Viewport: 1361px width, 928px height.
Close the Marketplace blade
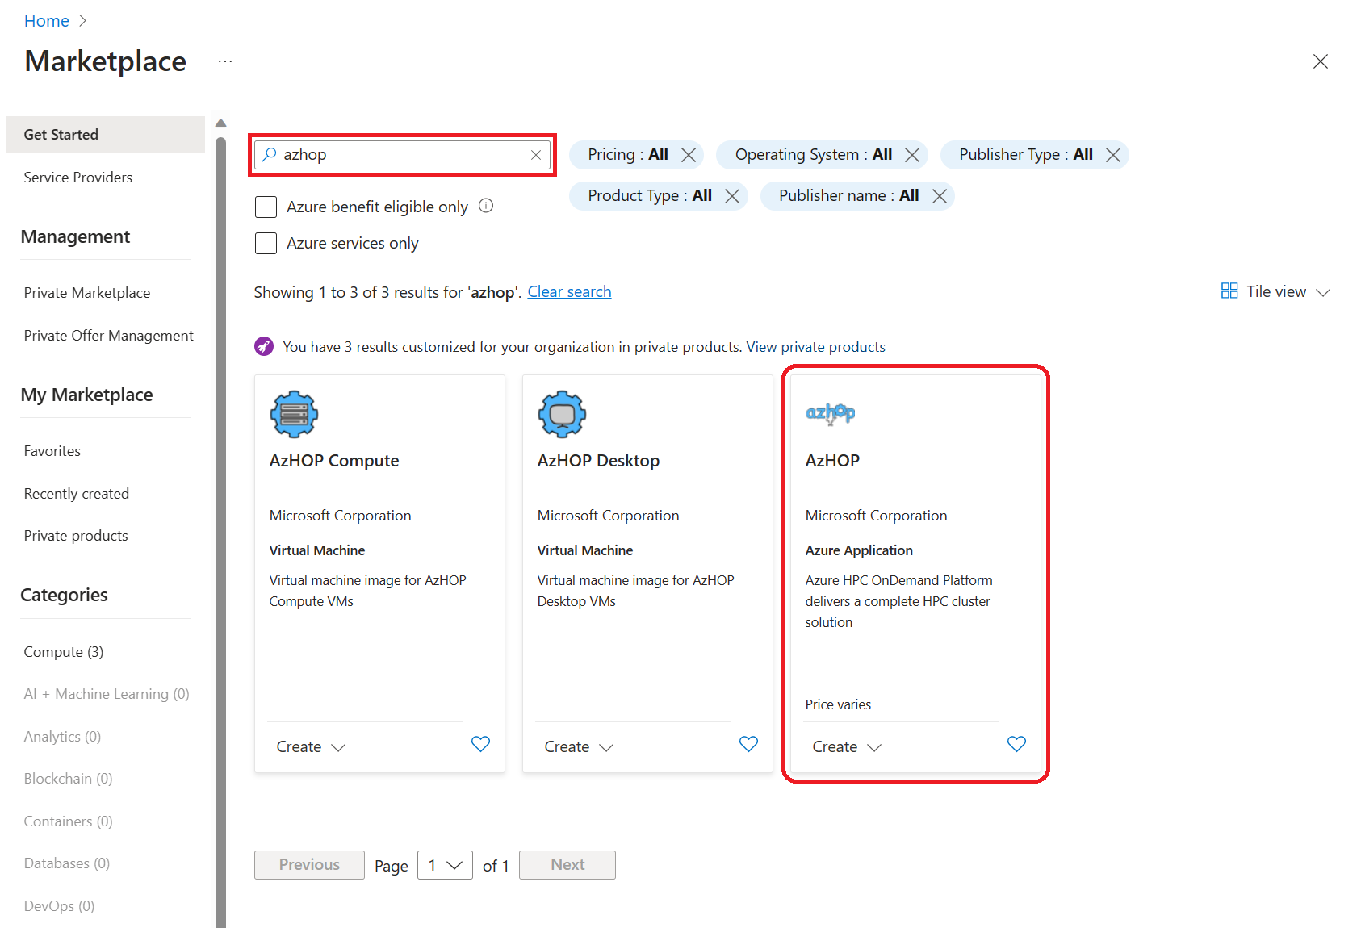pyautogui.click(x=1321, y=61)
